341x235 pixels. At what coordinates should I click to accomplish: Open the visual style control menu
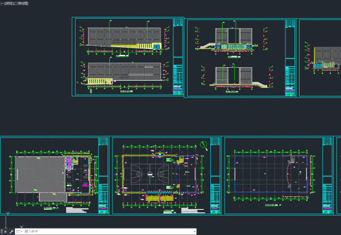click(21, 3)
